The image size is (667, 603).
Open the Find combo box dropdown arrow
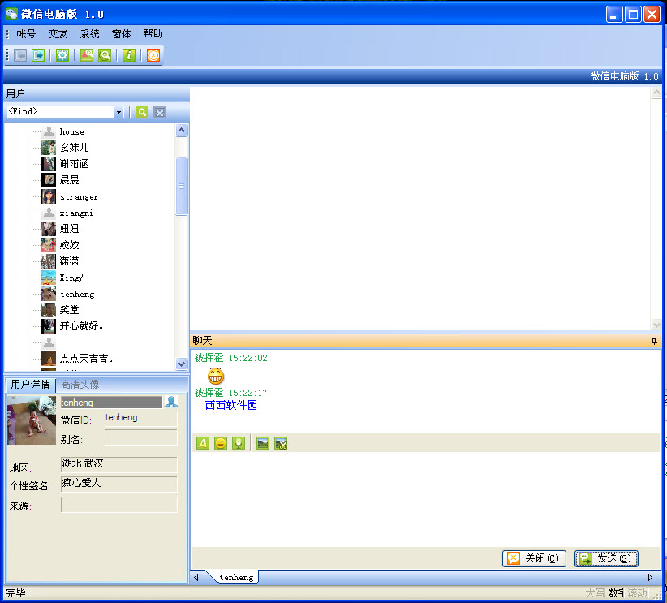(x=118, y=112)
